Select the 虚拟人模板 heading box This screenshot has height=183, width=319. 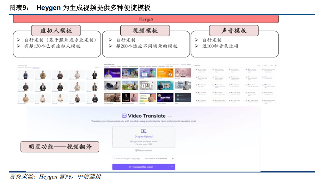[x=56, y=31]
